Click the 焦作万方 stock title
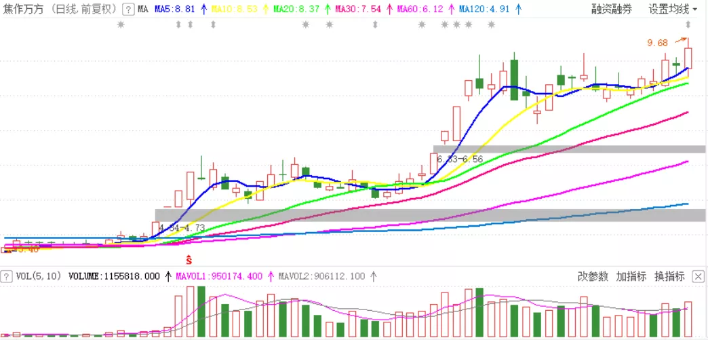The width and height of the screenshot is (708, 340). tap(22, 9)
